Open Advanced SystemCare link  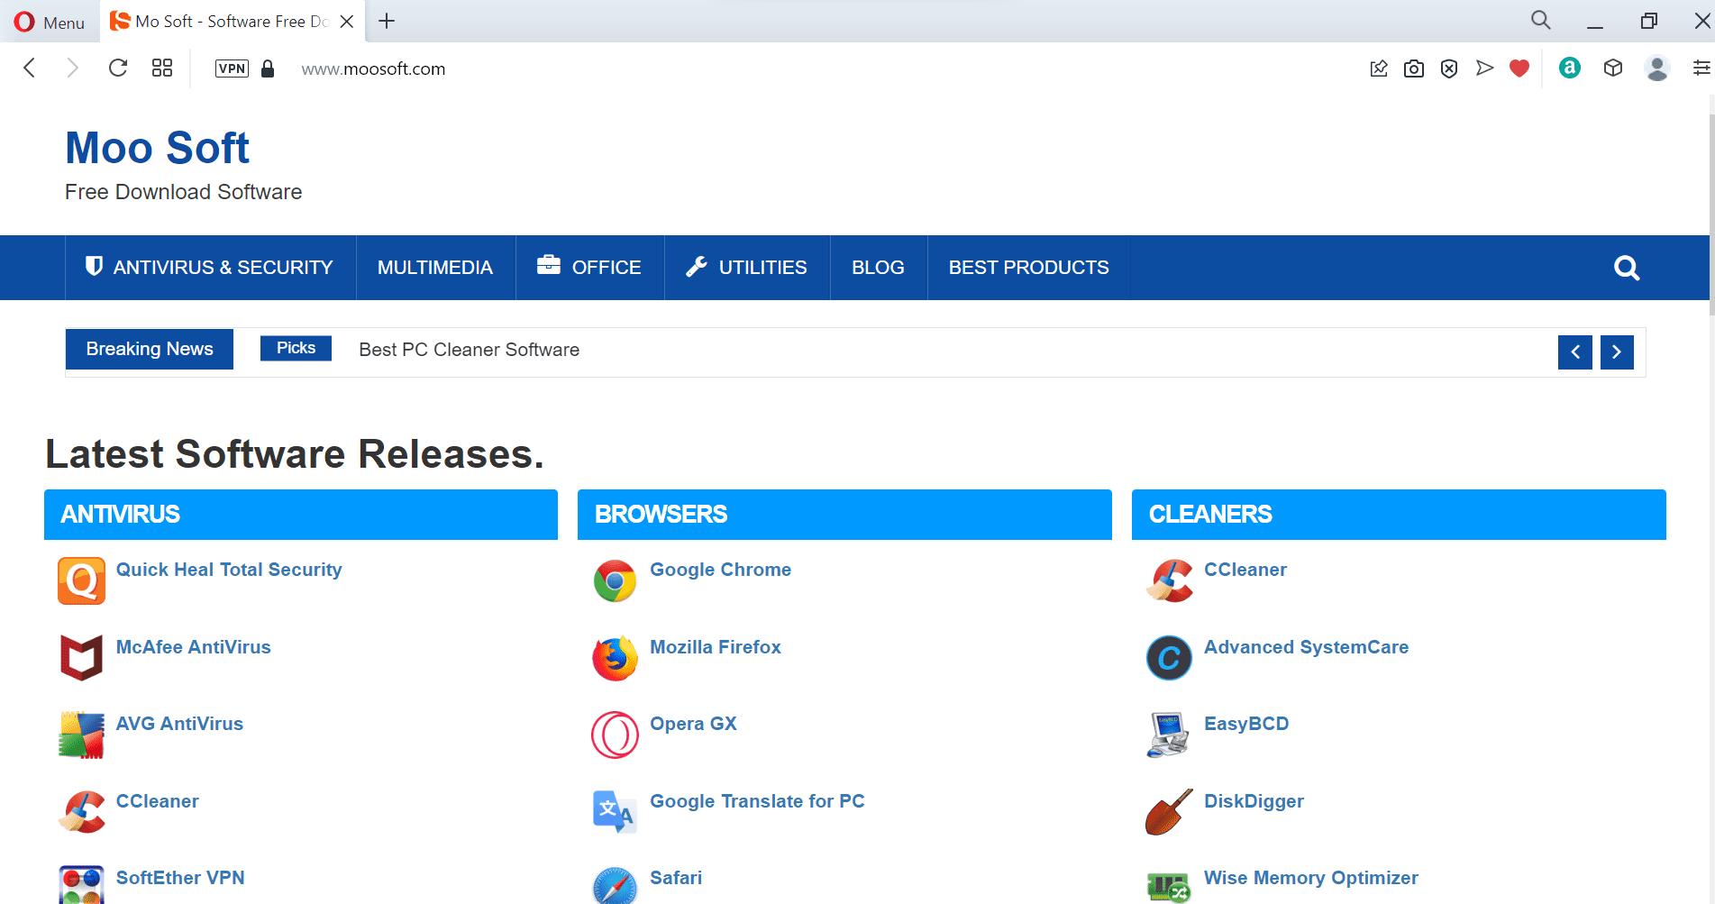click(1306, 647)
